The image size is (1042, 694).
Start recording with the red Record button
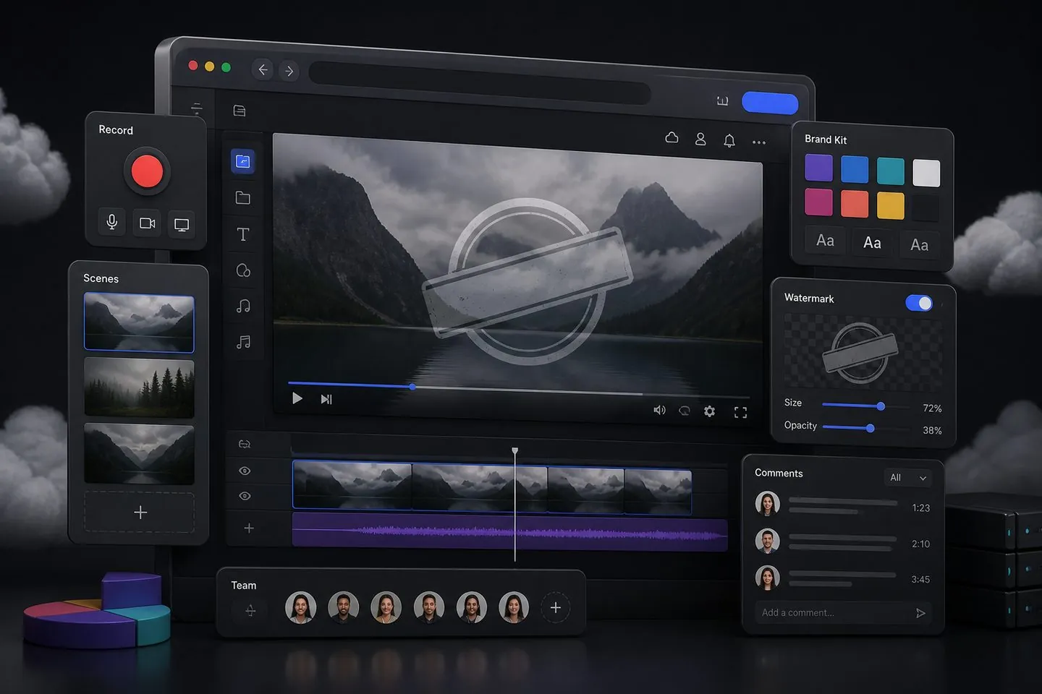tap(147, 171)
